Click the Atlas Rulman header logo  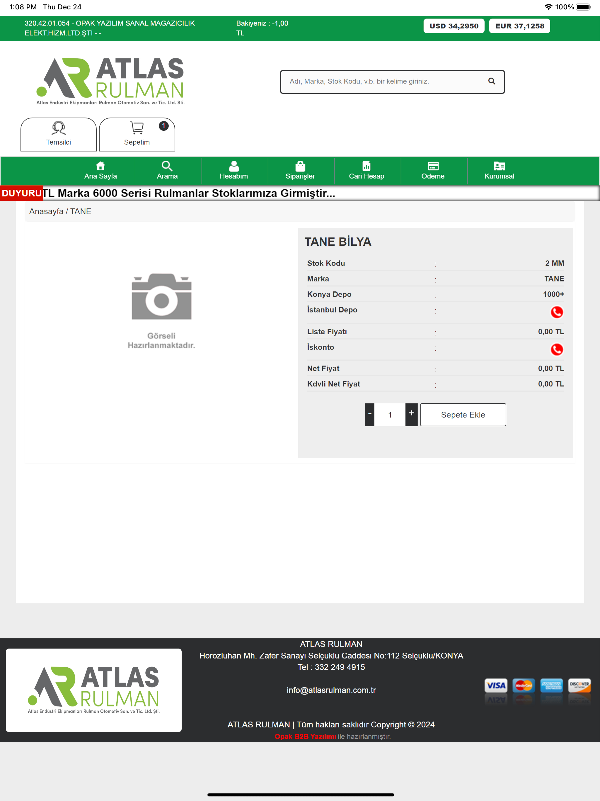click(x=110, y=81)
